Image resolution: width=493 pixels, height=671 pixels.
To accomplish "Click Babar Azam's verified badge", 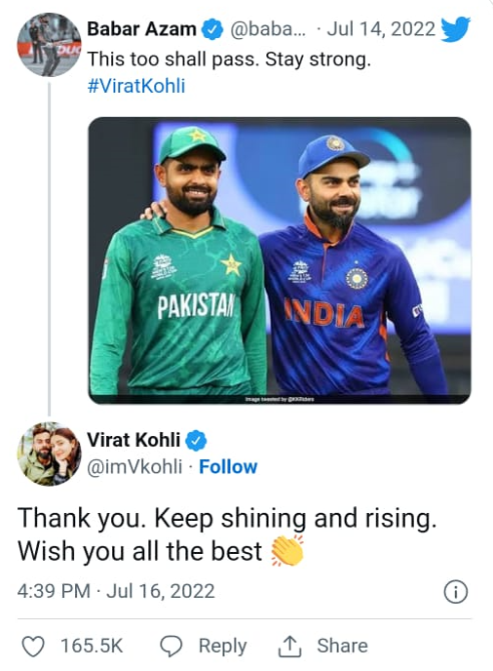I will click(x=211, y=29).
